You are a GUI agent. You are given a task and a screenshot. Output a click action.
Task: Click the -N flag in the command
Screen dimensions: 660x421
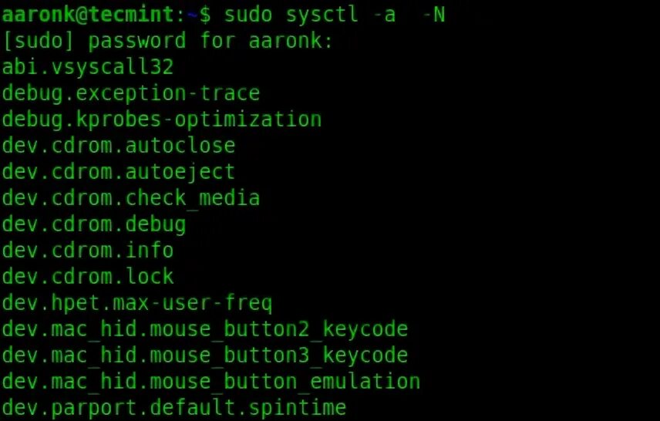tap(433, 15)
